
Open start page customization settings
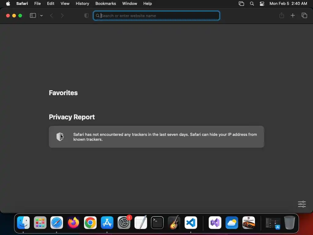pos(302,204)
